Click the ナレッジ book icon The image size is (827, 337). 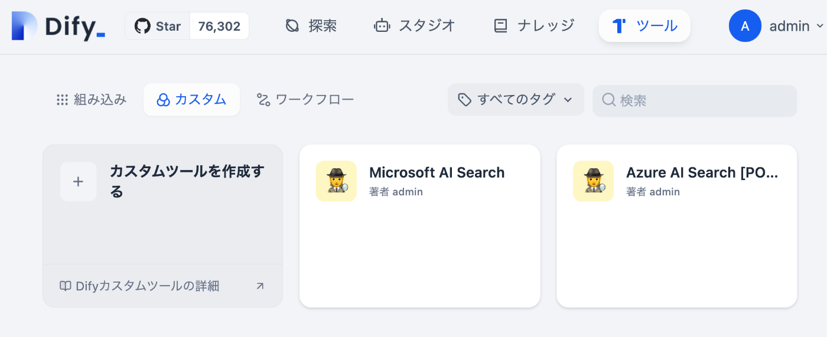pos(501,26)
